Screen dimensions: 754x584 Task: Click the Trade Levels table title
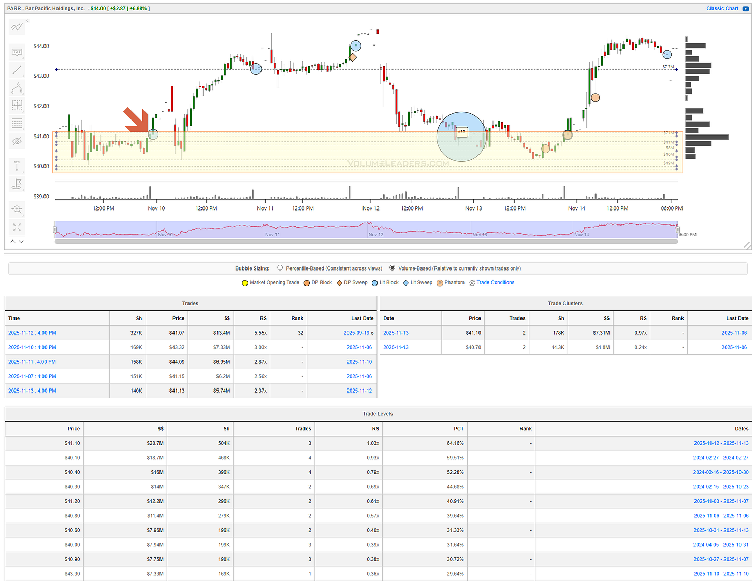pyautogui.click(x=378, y=414)
